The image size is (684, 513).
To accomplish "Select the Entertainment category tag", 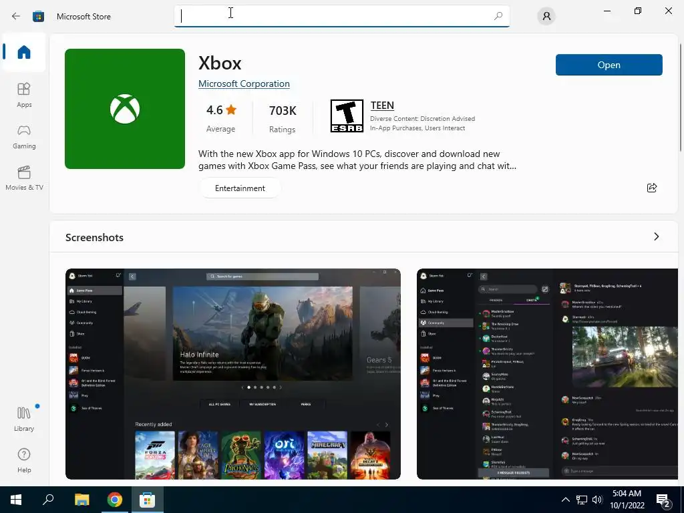I will coord(240,188).
